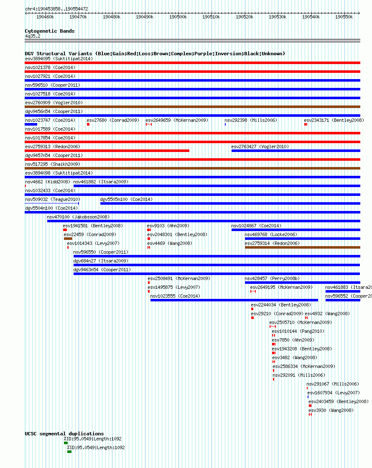Click the esv2048301 (Bentley2008) label

(177, 234)
